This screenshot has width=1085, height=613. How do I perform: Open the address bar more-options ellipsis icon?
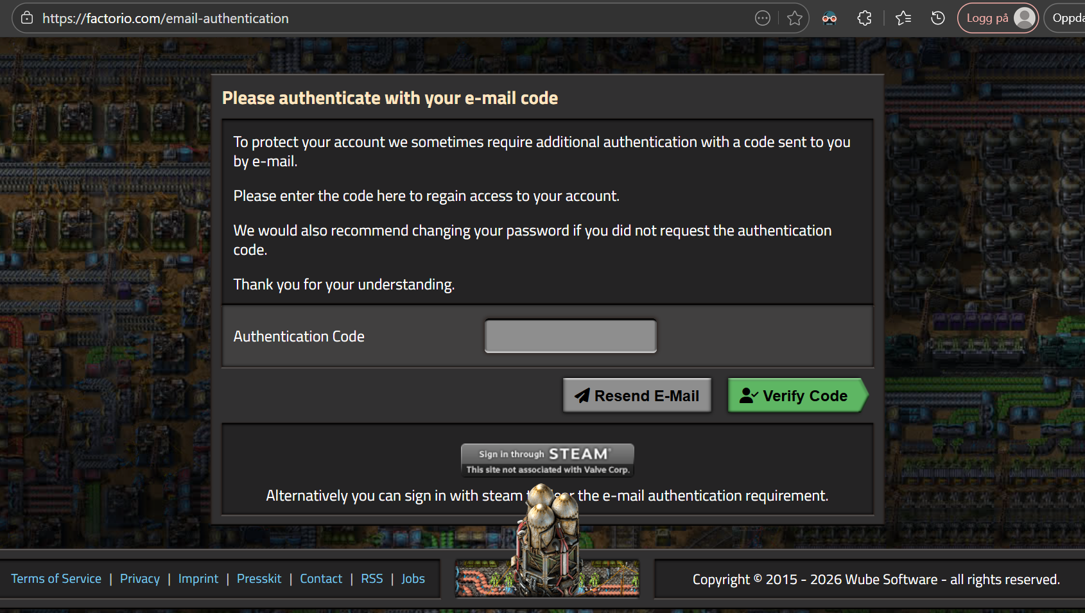click(762, 18)
